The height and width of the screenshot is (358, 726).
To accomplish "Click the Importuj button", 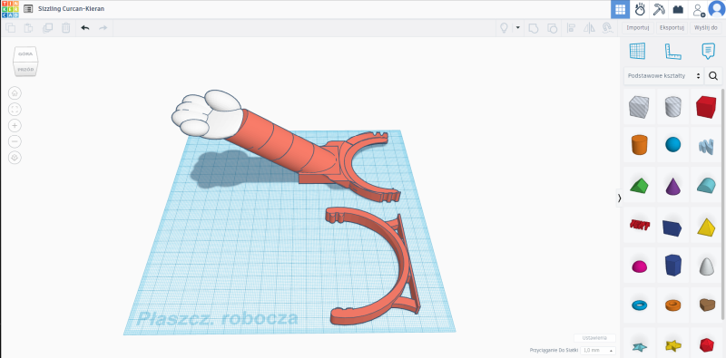I will pos(638,28).
